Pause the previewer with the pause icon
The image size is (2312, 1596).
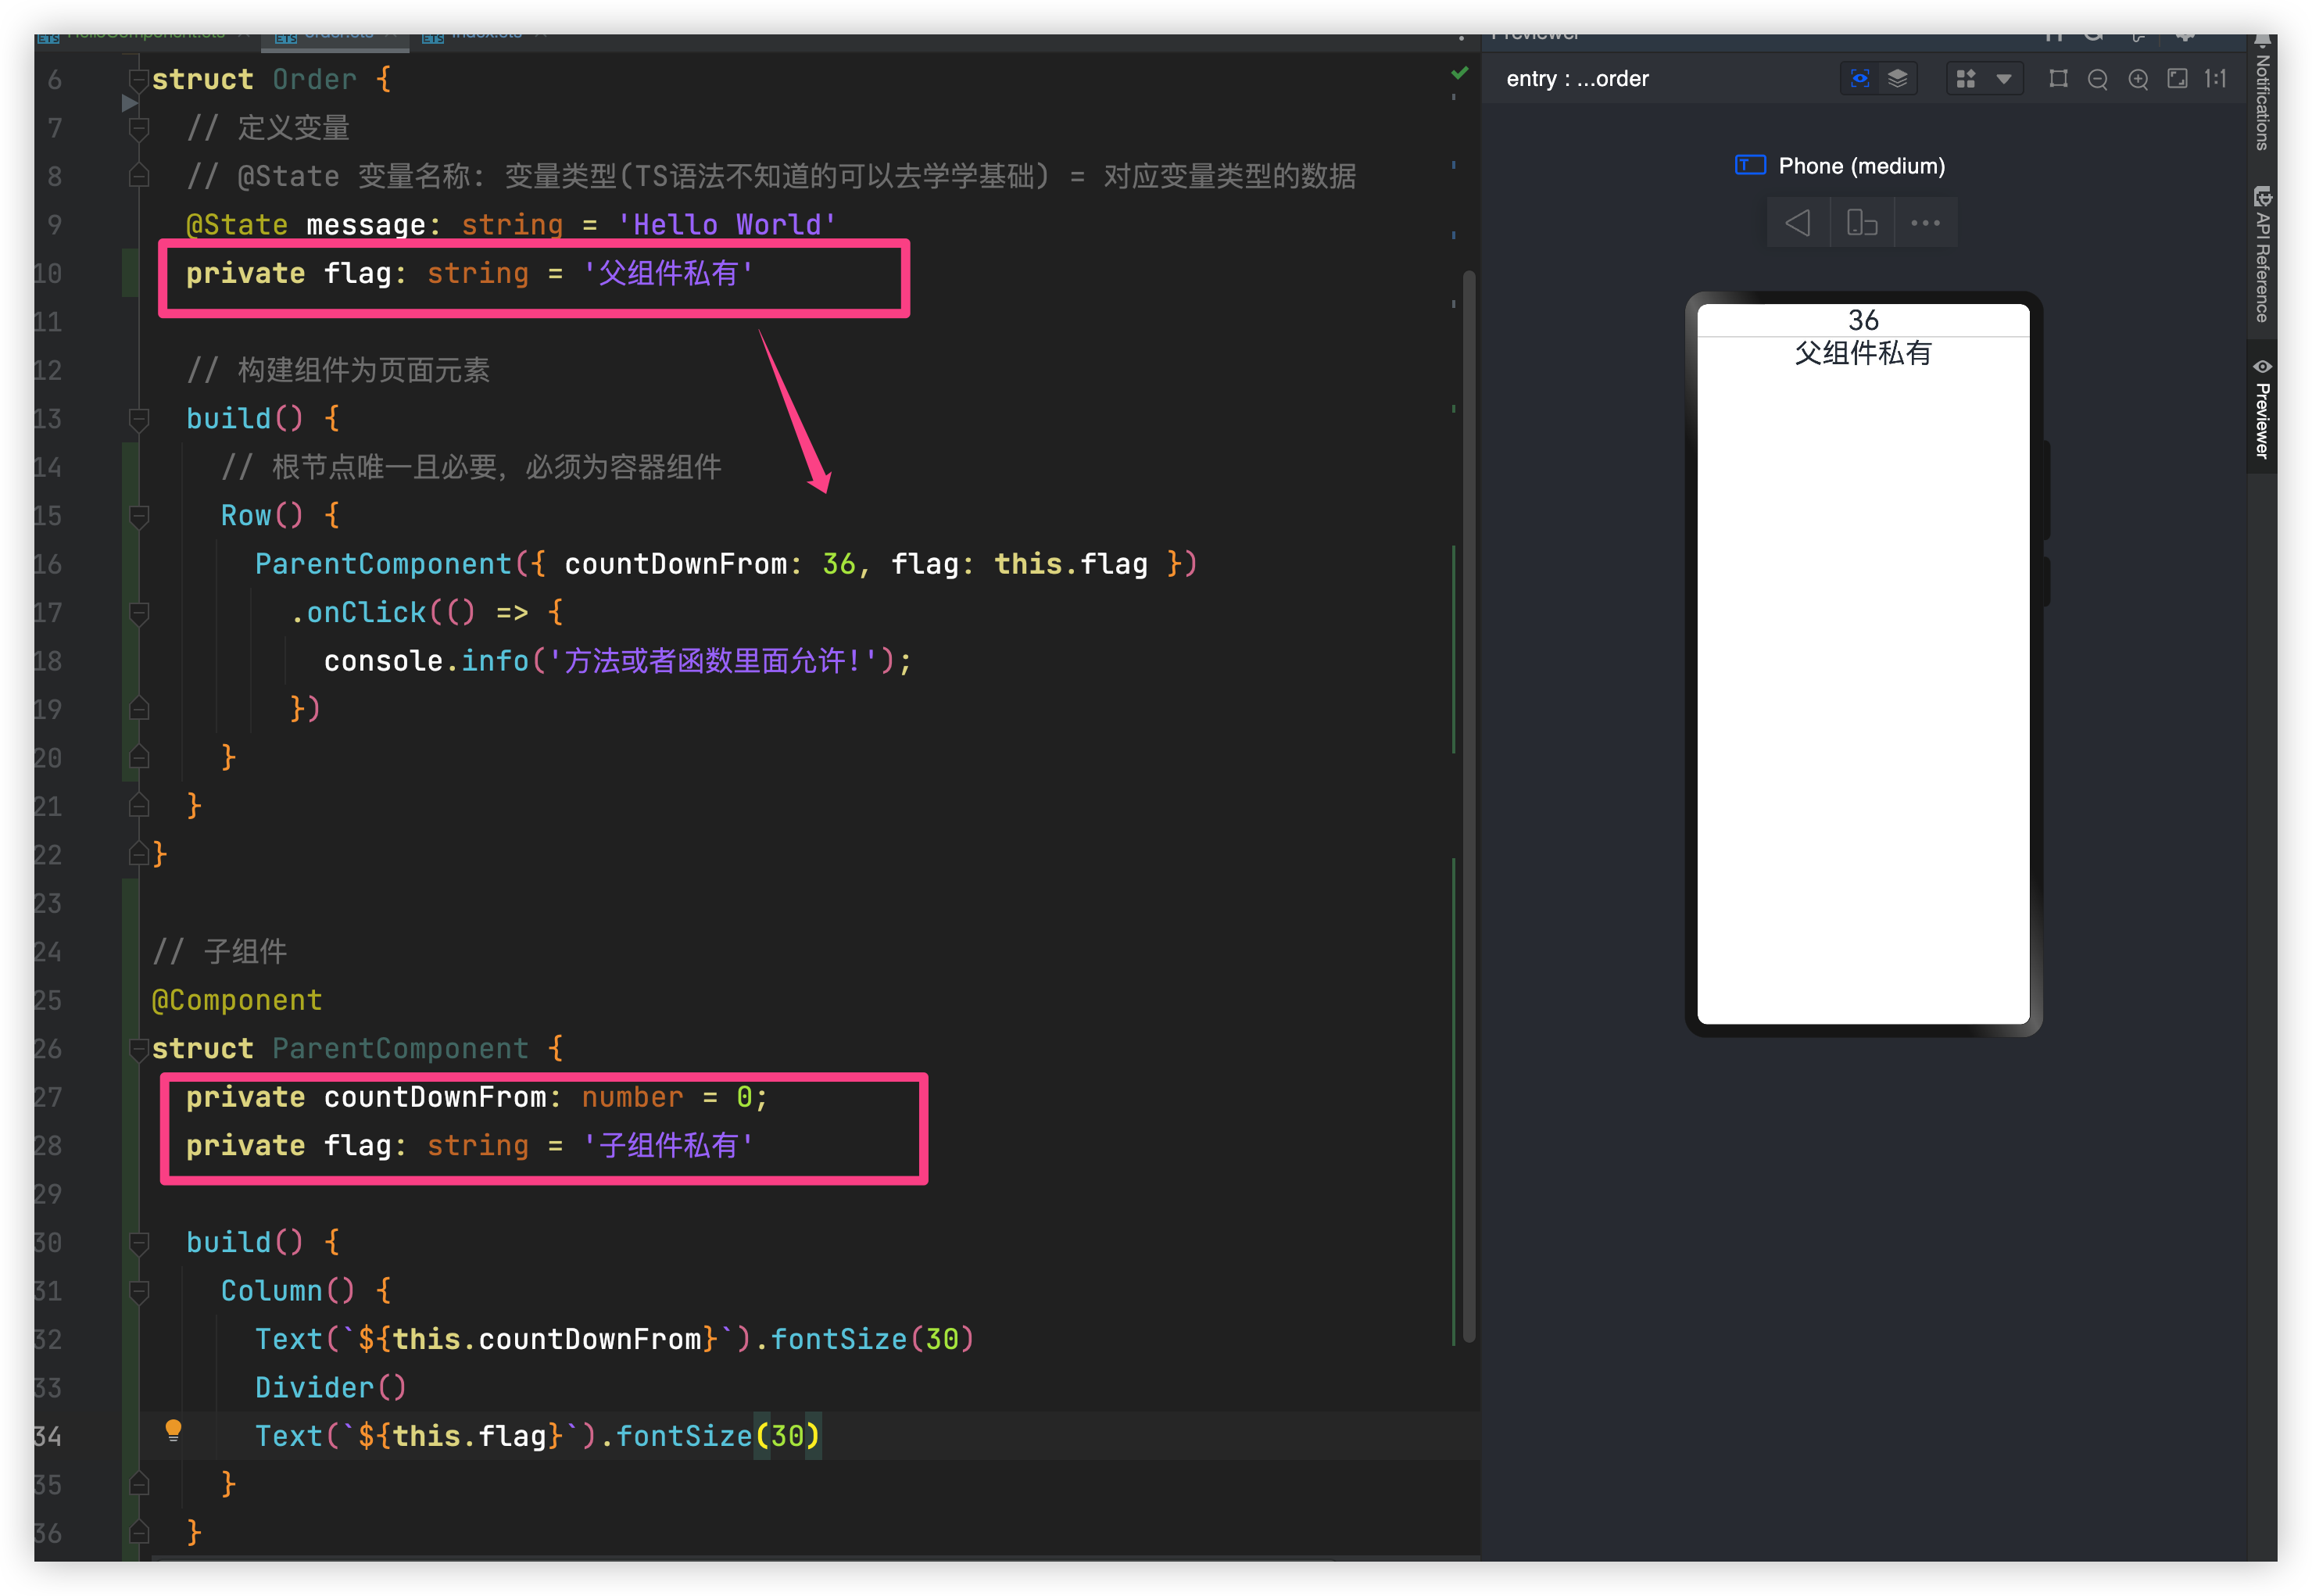[2054, 40]
